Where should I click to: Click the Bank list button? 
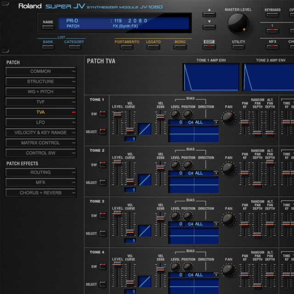pos(48,47)
